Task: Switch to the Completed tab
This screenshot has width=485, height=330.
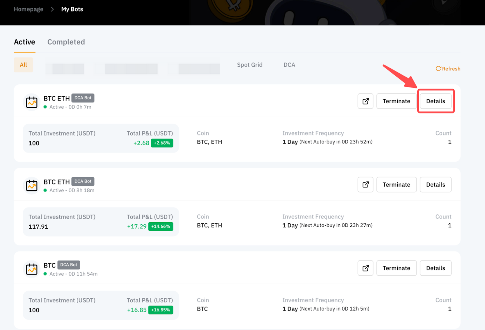Action: coord(66,42)
